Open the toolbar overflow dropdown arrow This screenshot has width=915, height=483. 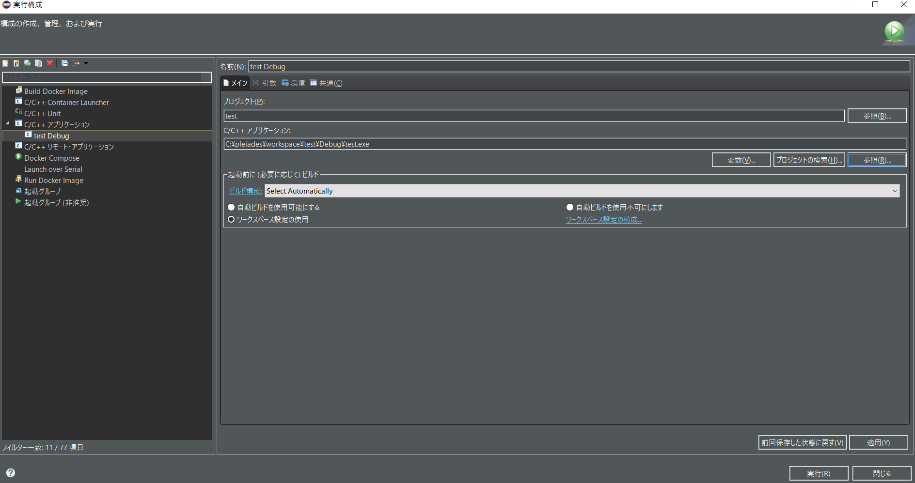(x=86, y=63)
